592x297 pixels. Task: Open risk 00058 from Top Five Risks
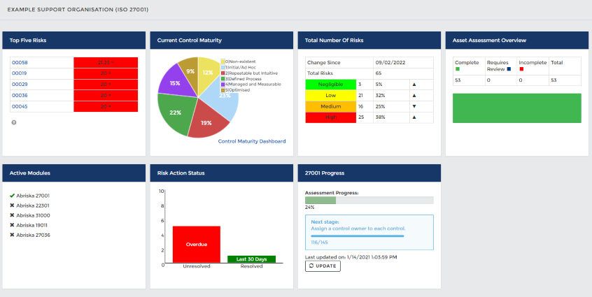pyautogui.click(x=20, y=63)
